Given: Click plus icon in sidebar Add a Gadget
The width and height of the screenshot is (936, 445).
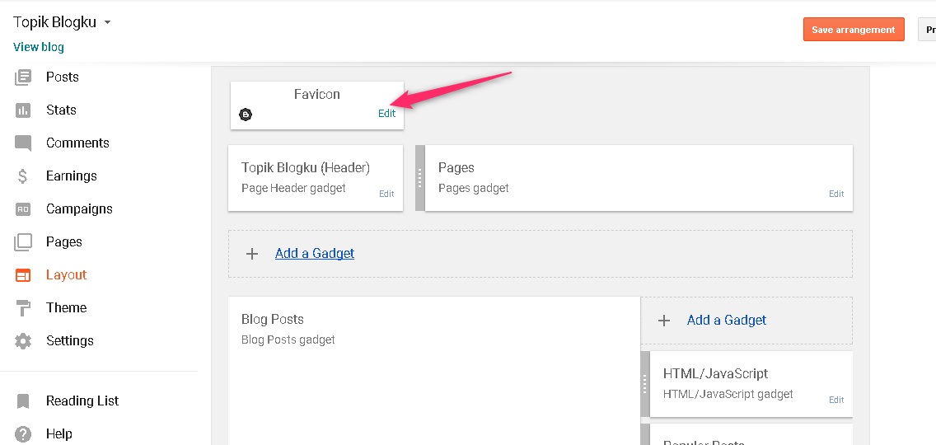Looking at the screenshot, I should click(663, 321).
